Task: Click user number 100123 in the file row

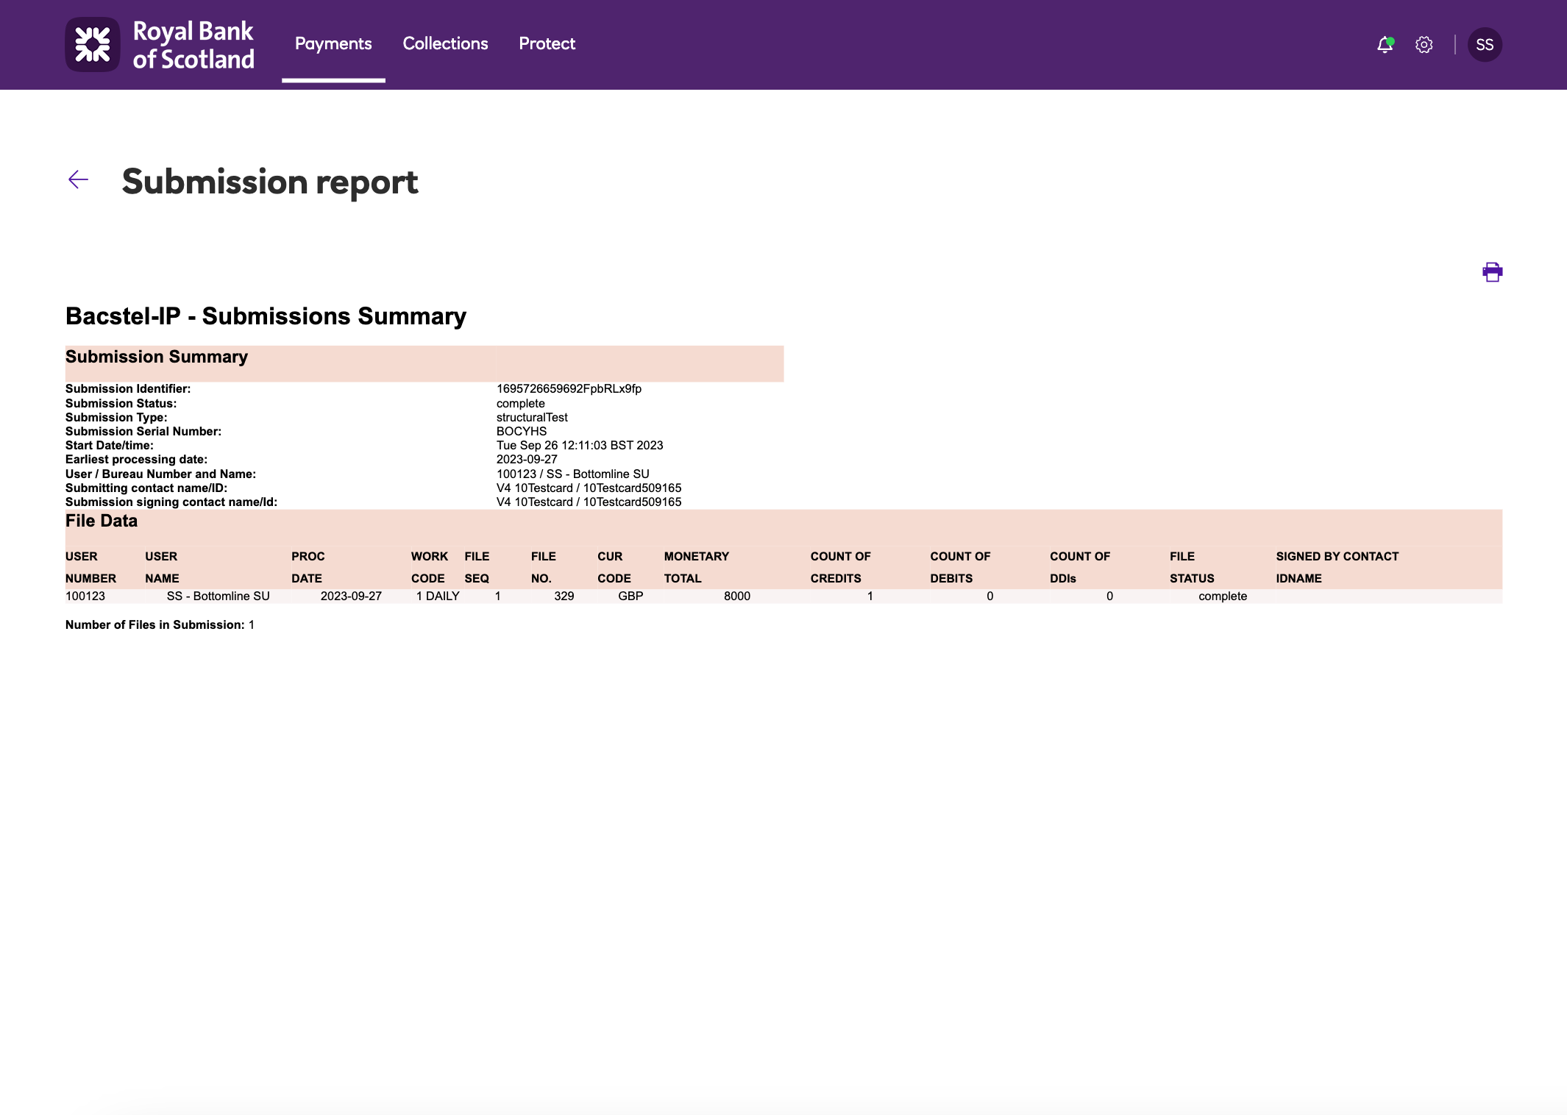Action: [85, 596]
